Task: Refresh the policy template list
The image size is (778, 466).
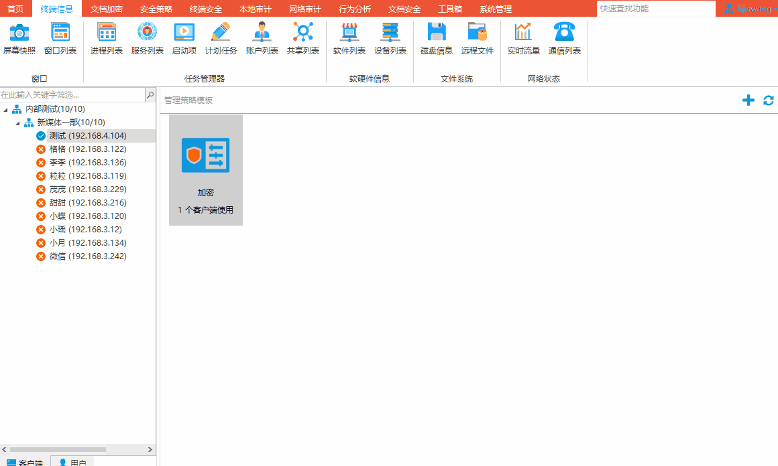Action: (x=769, y=100)
